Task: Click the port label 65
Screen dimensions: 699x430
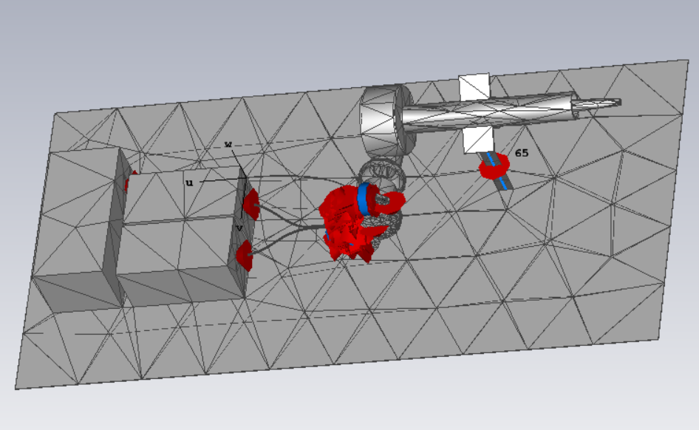Action: coord(522,153)
